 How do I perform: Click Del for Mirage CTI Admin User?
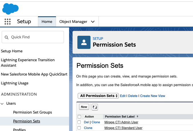coord(86,122)
